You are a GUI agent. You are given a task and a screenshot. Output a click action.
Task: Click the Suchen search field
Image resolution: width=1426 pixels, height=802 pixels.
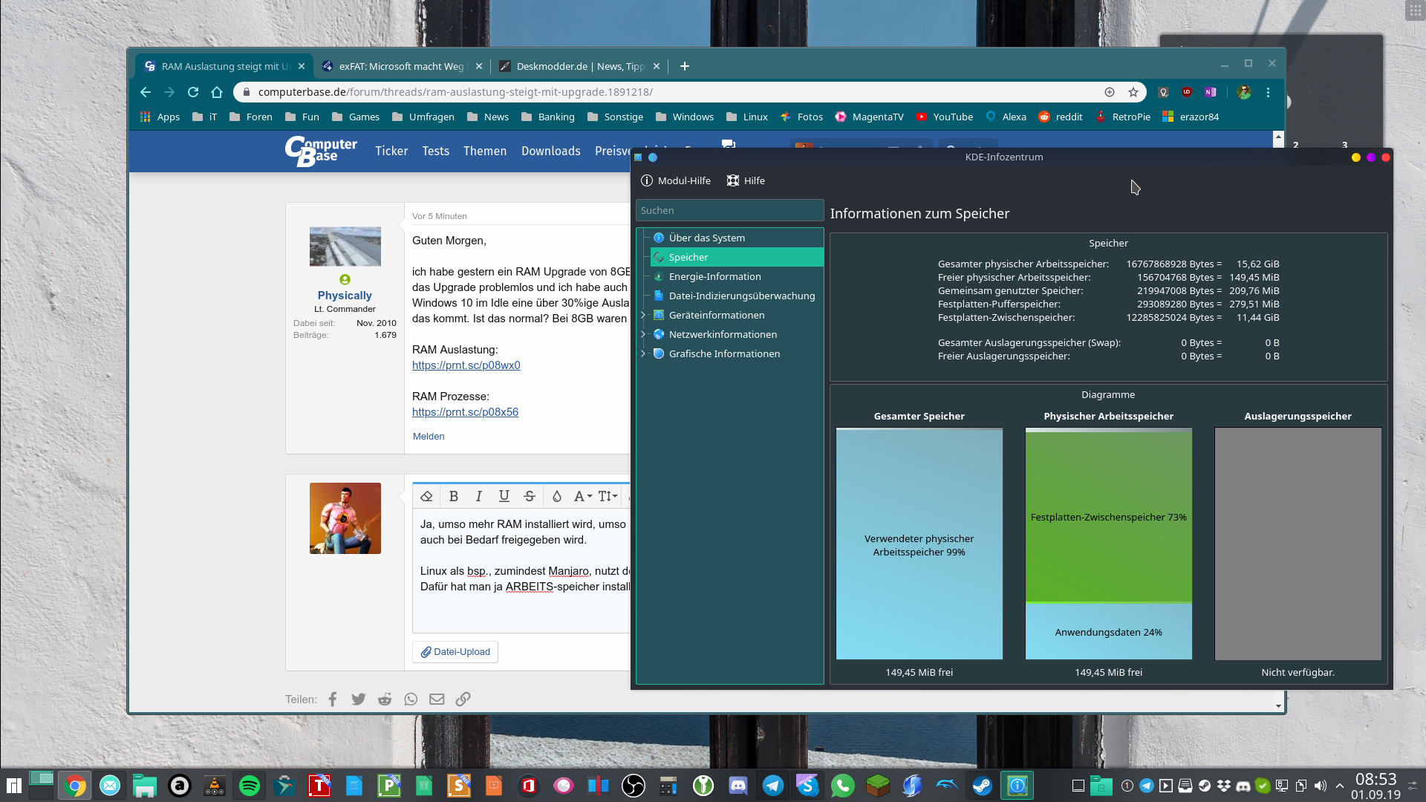(x=729, y=210)
